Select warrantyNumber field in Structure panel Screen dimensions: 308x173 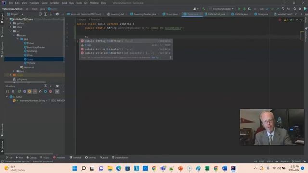[39, 100]
